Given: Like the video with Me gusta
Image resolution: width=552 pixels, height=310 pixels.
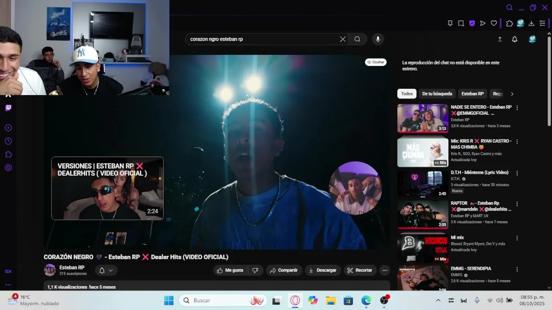Looking at the screenshot, I should (230, 270).
